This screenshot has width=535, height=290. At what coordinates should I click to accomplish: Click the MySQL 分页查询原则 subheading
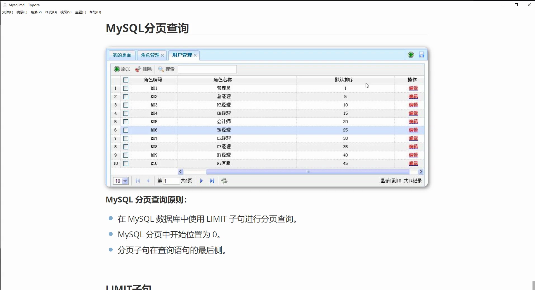point(146,200)
